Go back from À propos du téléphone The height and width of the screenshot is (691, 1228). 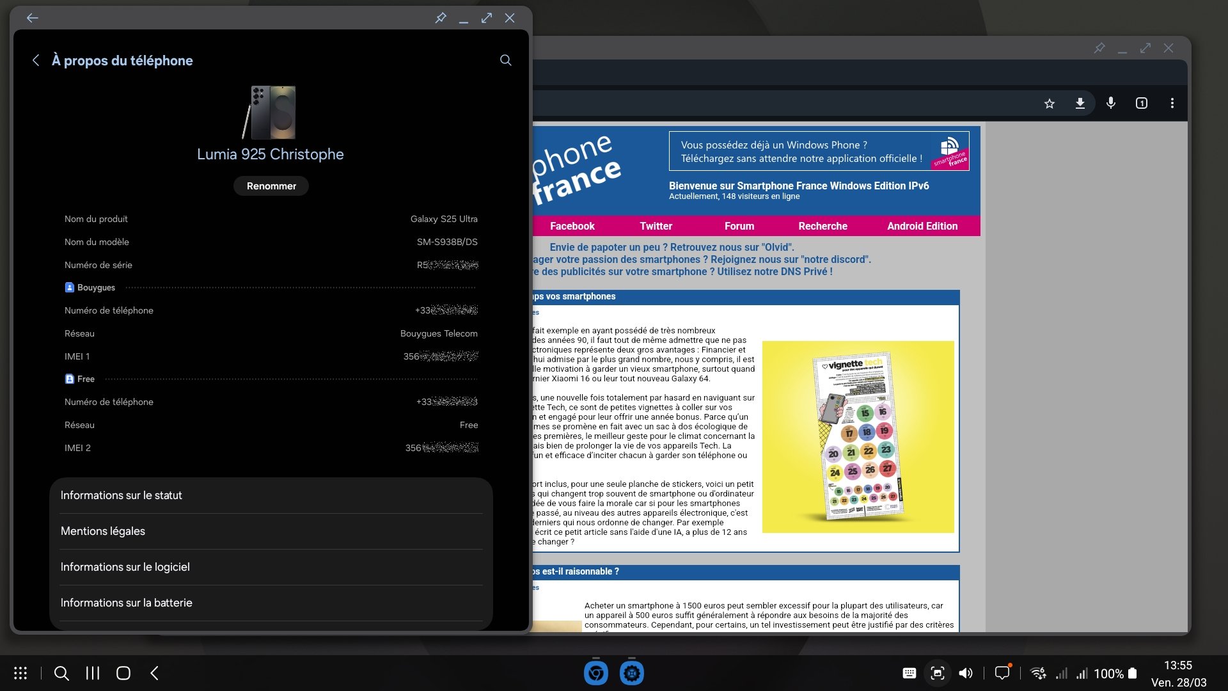pyautogui.click(x=36, y=60)
